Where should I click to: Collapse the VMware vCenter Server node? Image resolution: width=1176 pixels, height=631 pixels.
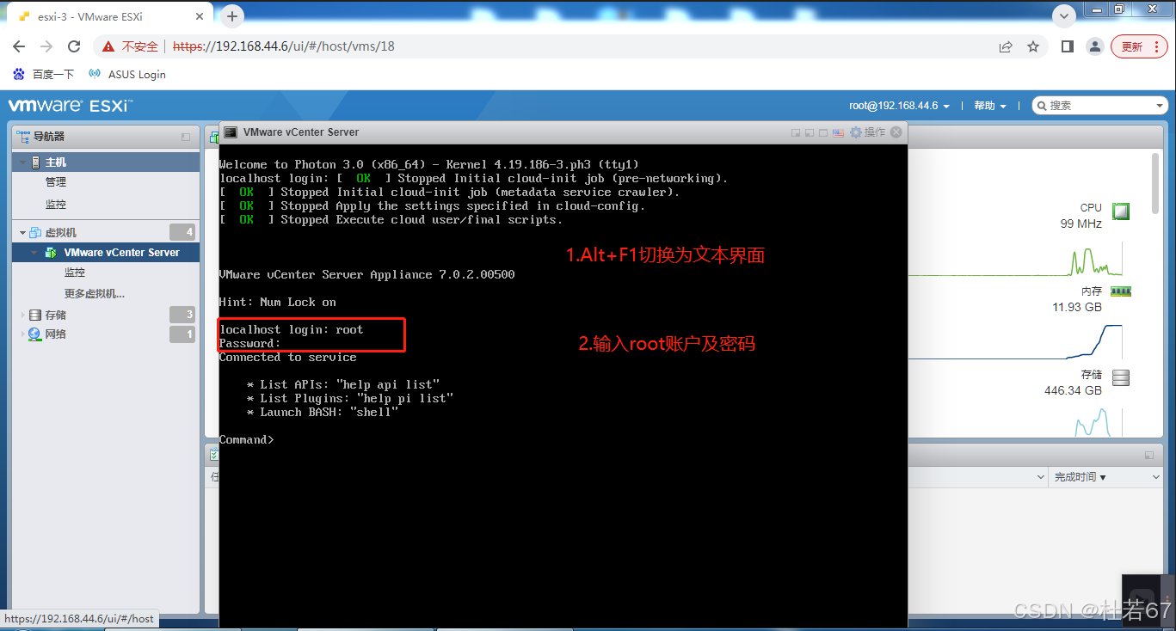(x=34, y=253)
